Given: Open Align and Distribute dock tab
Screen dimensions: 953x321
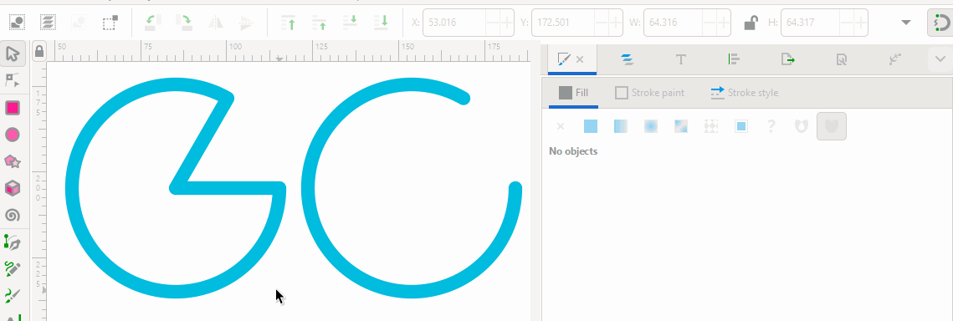Looking at the screenshot, I should click(734, 59).
